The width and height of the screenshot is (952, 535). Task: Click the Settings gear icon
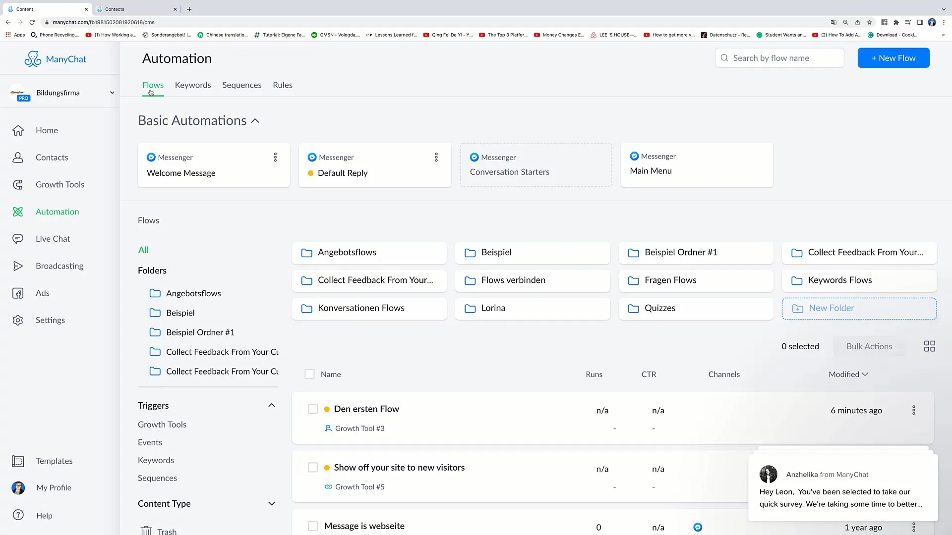18,321
